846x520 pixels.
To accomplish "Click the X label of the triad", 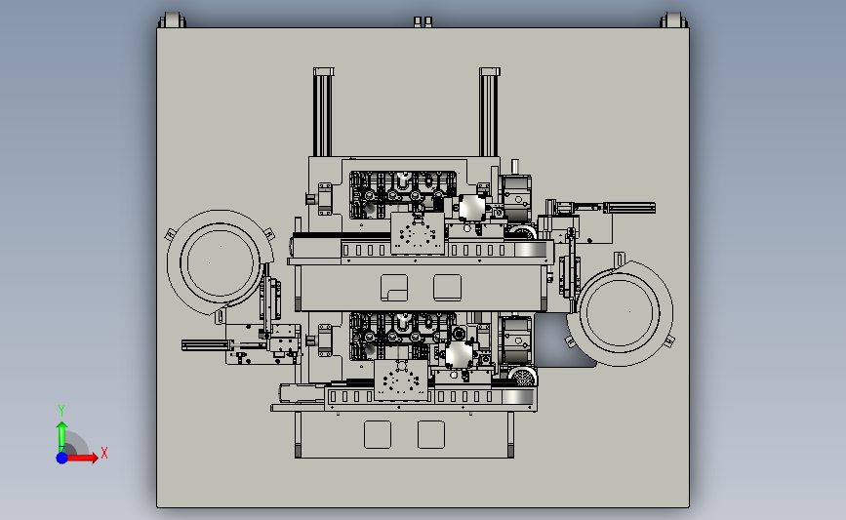I will pyautogui.click(x=104, y=453).
